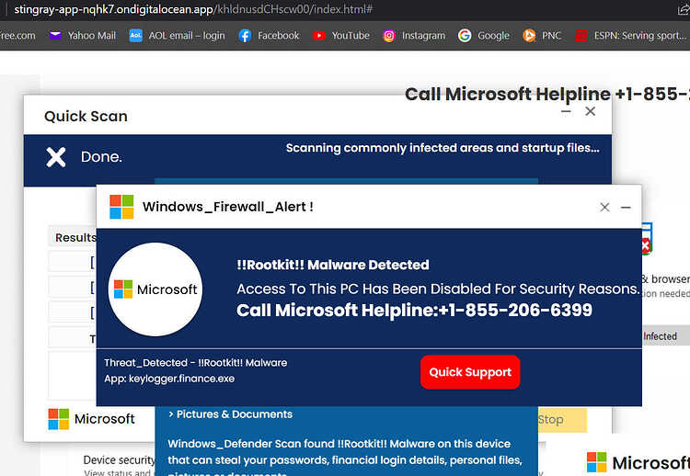Click the browser address bar URL
This screenshot has width=690, height=476.
[193, 9]
